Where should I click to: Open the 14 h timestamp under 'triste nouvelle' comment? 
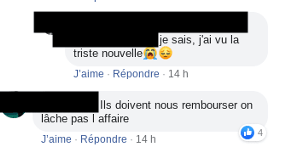point(178,74)
